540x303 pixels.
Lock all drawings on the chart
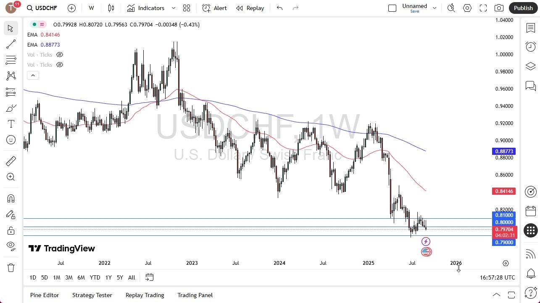point(11,230)
